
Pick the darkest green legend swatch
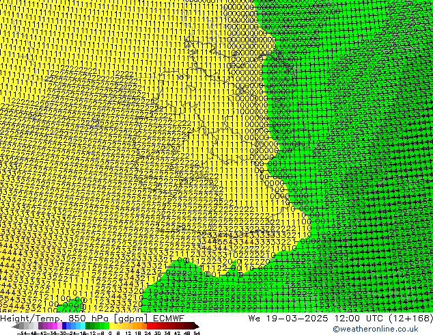pos(87,325)
